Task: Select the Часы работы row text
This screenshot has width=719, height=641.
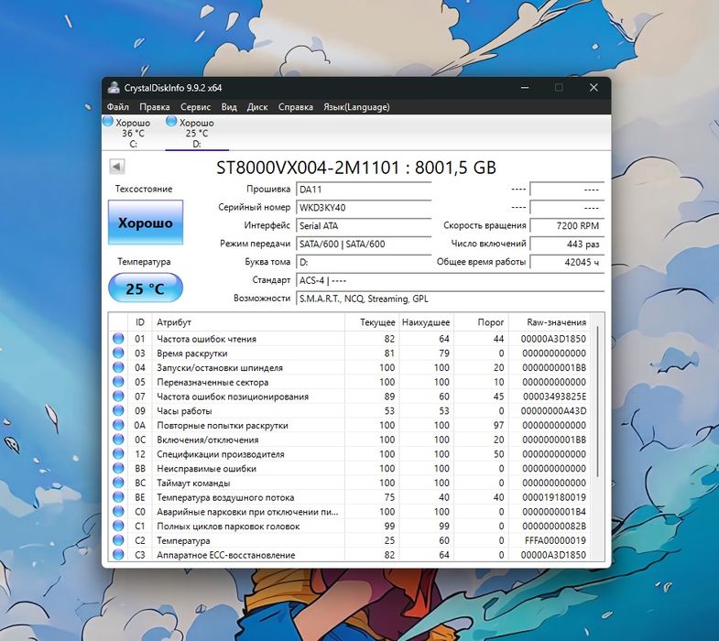Action: pyautogui.click(x=184, y=411)
